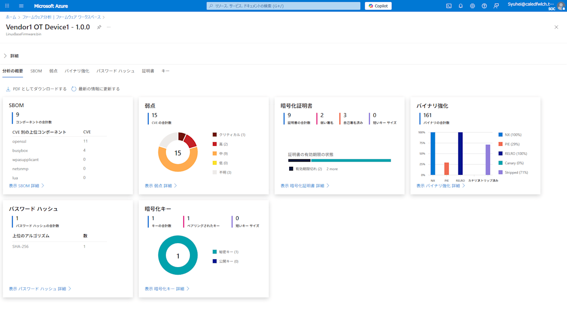This screenshot has width=567, height=318.
Task: Click the openssl component row
Action: pos(59,141)
